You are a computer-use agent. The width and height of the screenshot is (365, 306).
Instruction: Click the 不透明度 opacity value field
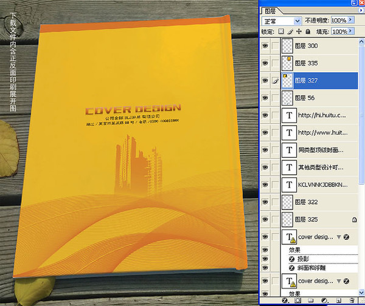pyautogui.click(x=339, y=20)
